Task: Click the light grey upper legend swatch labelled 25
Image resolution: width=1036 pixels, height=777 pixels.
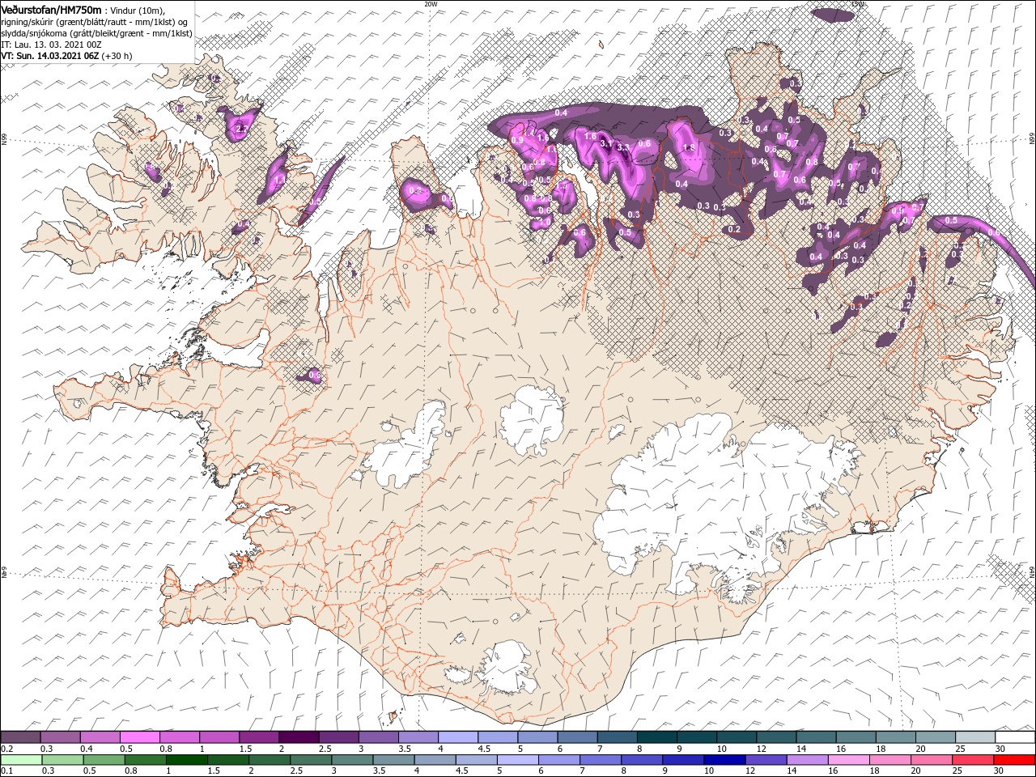Action: tap(976, 737)
